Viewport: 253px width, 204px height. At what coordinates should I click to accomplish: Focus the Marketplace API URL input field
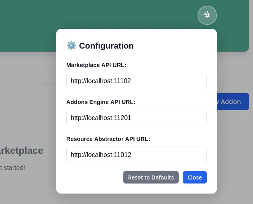click(x=136, y=81)
